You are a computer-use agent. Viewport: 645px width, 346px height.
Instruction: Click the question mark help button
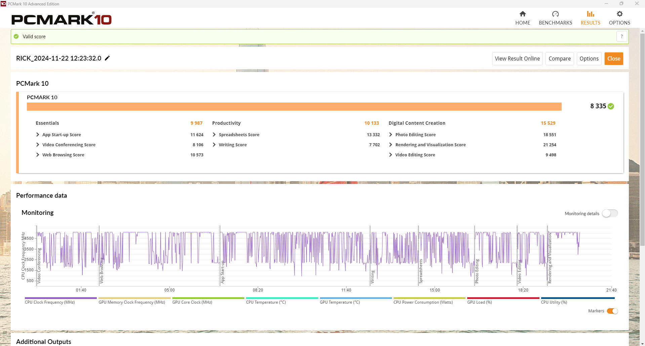click(x=621, y=36)
